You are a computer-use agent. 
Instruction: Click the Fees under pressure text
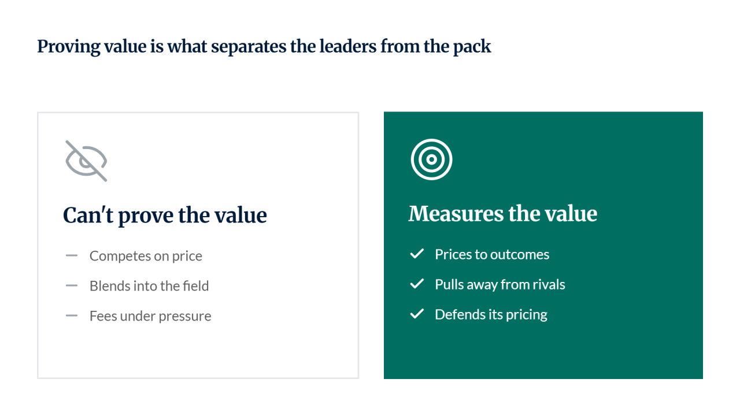[x=150, y=316]
